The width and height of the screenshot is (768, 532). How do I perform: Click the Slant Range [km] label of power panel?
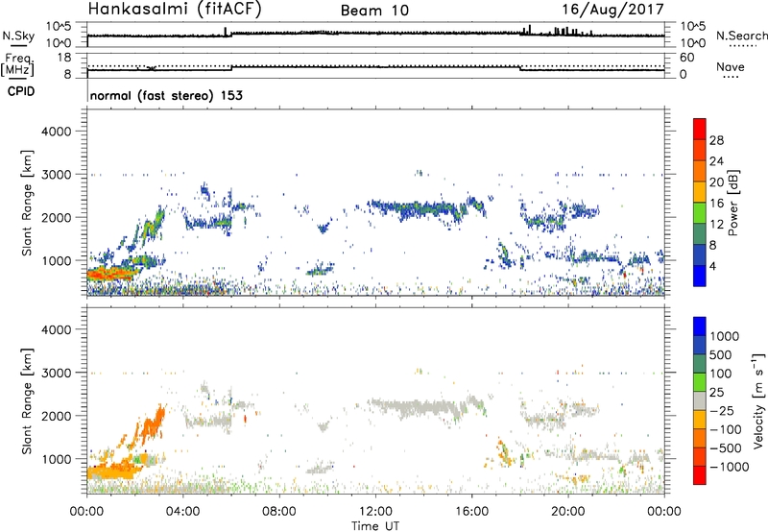pos(27,203)
